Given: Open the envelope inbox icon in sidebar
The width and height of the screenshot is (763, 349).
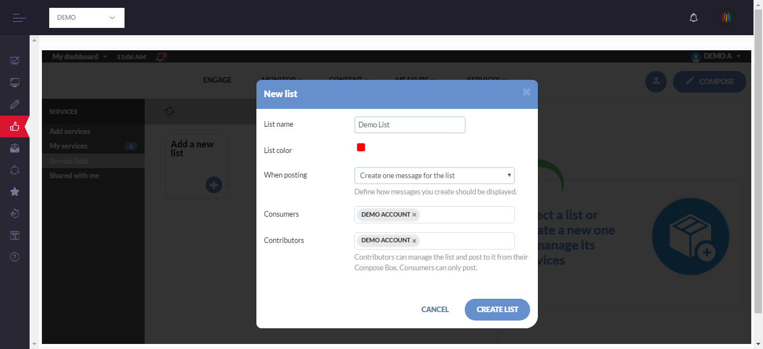Looking at the screenshot, I should [x=15, y=149].
